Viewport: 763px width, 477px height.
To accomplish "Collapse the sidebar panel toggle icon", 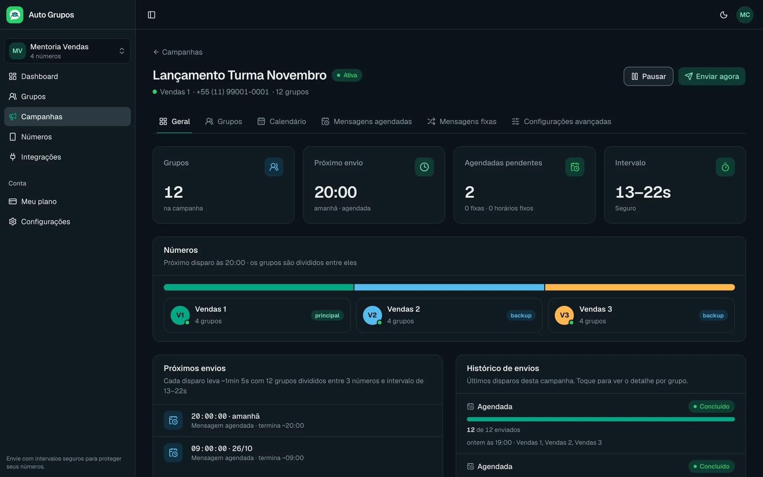I will point(151,15).
